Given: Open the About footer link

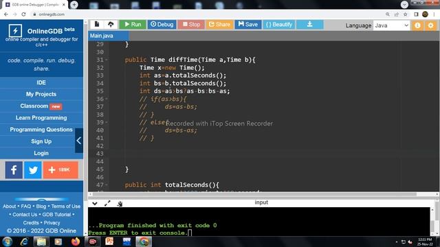Looking at the screenshot, I should click(x=9, y=207).
